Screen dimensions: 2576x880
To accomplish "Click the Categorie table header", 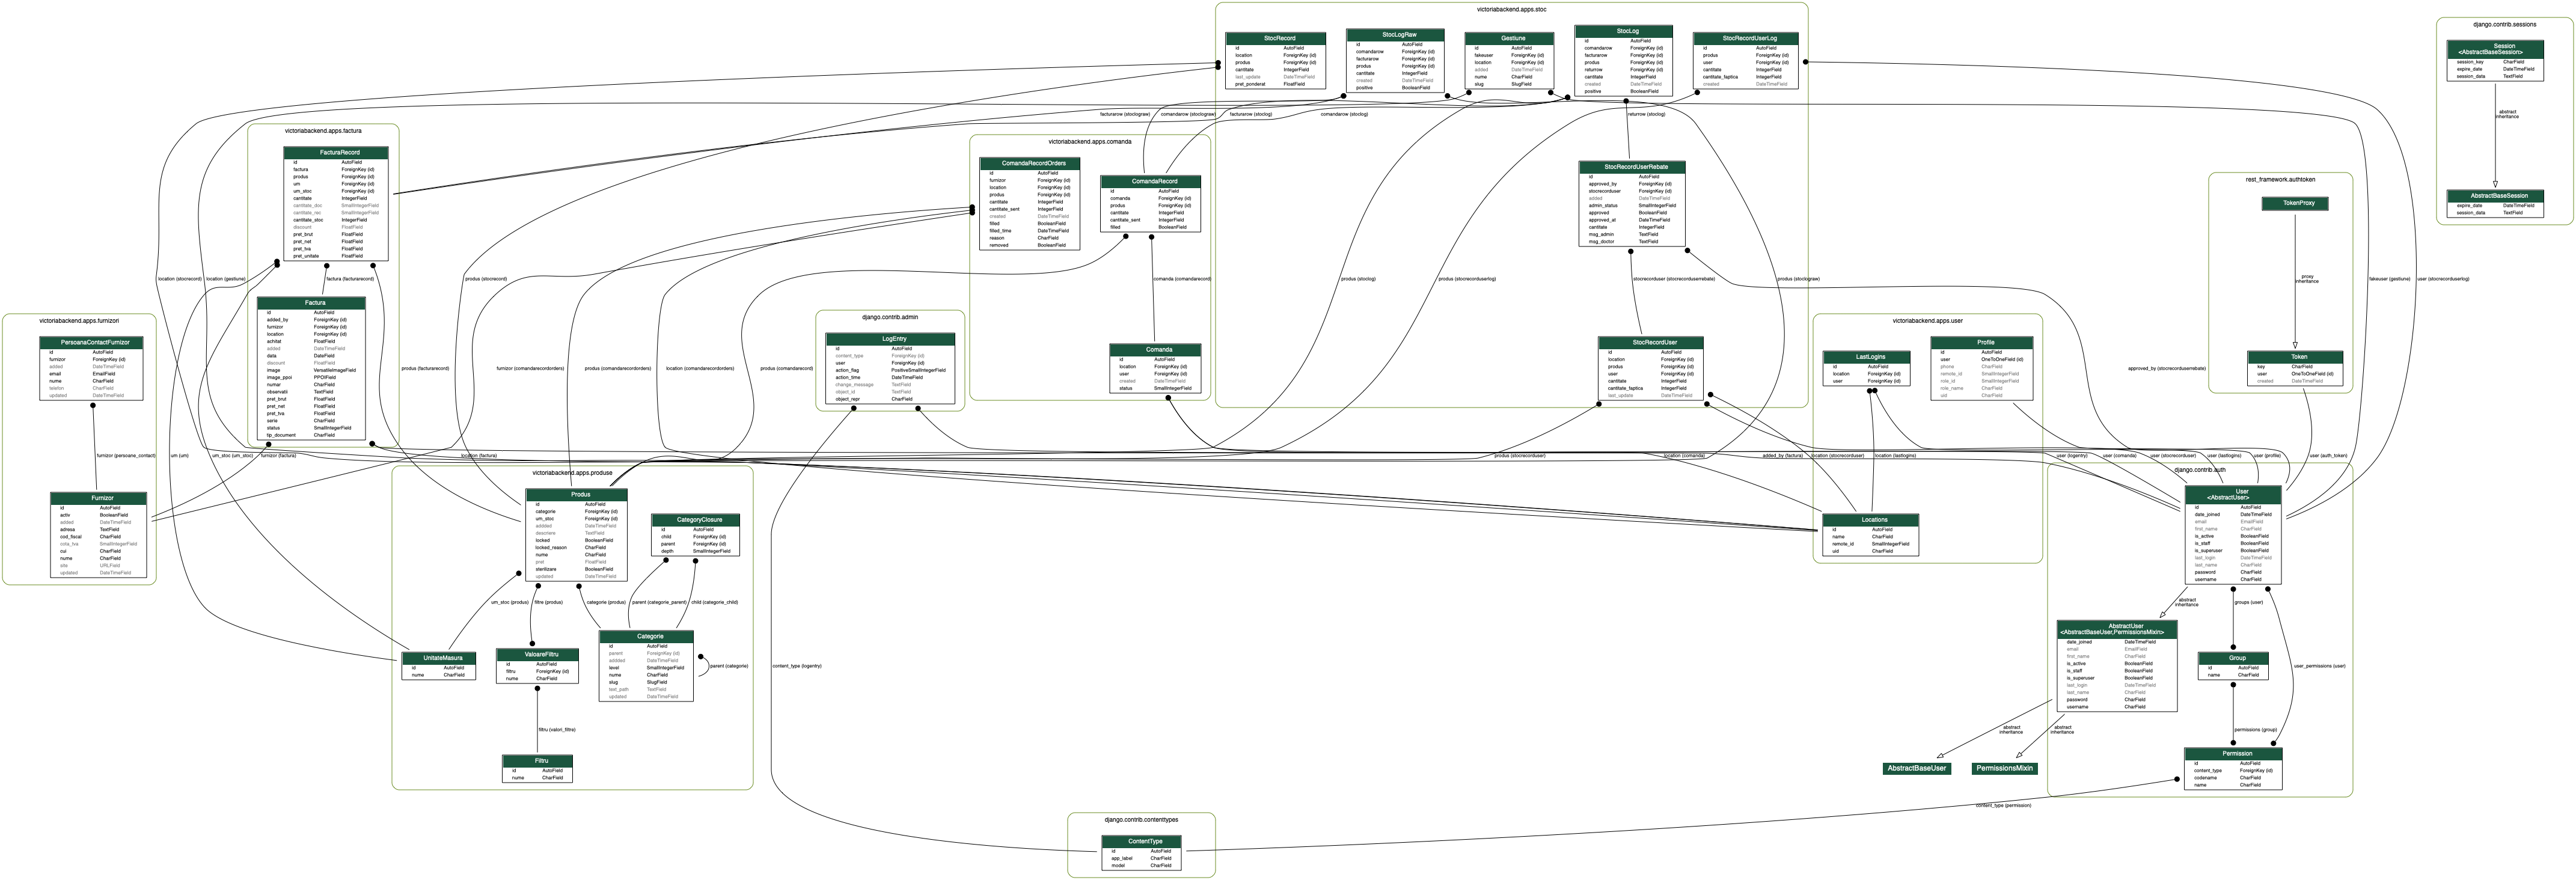I will click(x=650, y=636).
